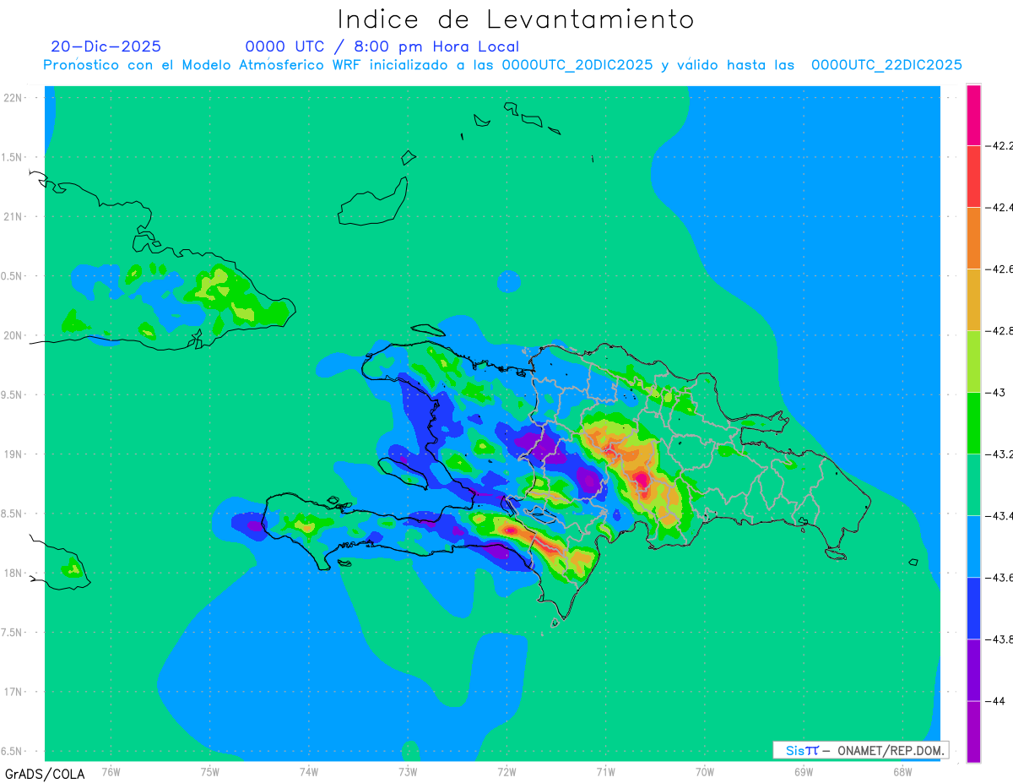Click "0000 UTC / 8:00 pm Hora Local" text

382,46
